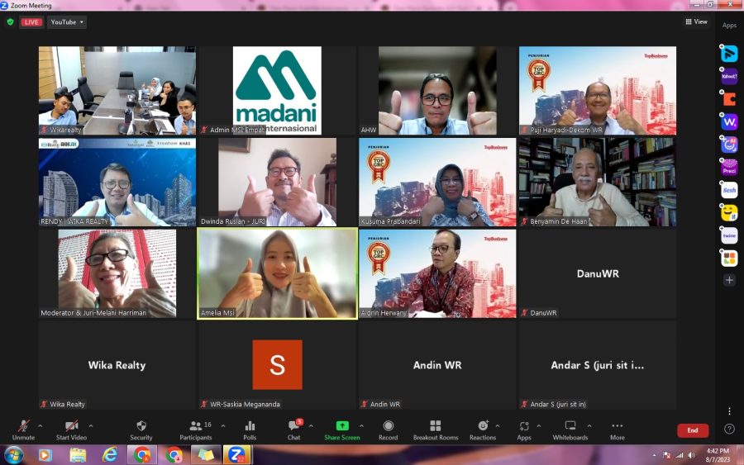
Task: Open the Chat panel
Action: click(x=293, y=429)
